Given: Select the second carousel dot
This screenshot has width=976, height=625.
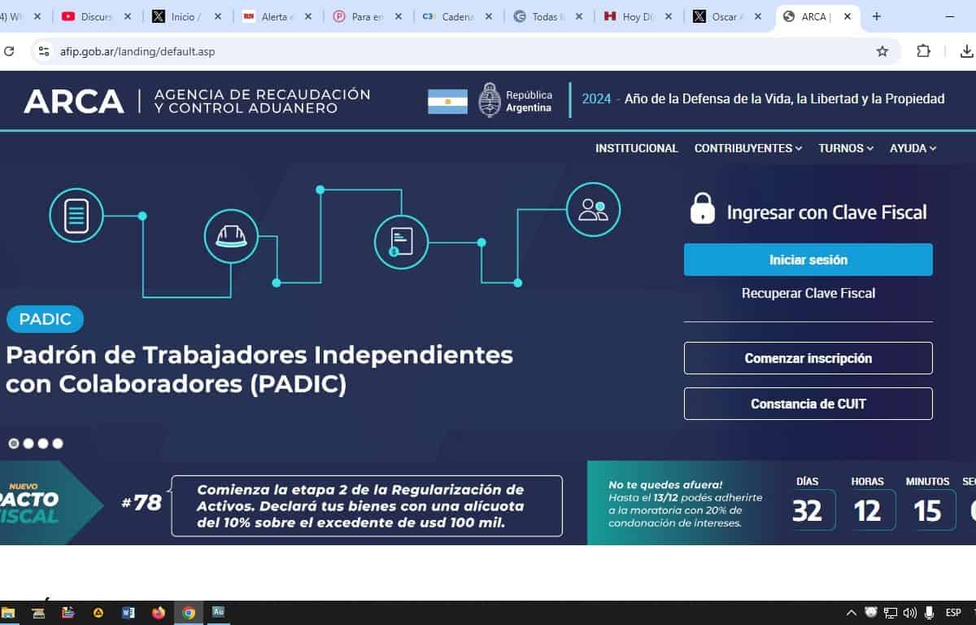Looking at the screenshot, I should (x=28, y=444).
